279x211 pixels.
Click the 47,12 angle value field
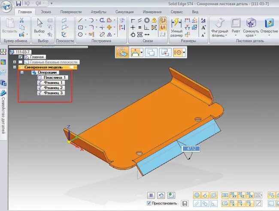[191, 149]
